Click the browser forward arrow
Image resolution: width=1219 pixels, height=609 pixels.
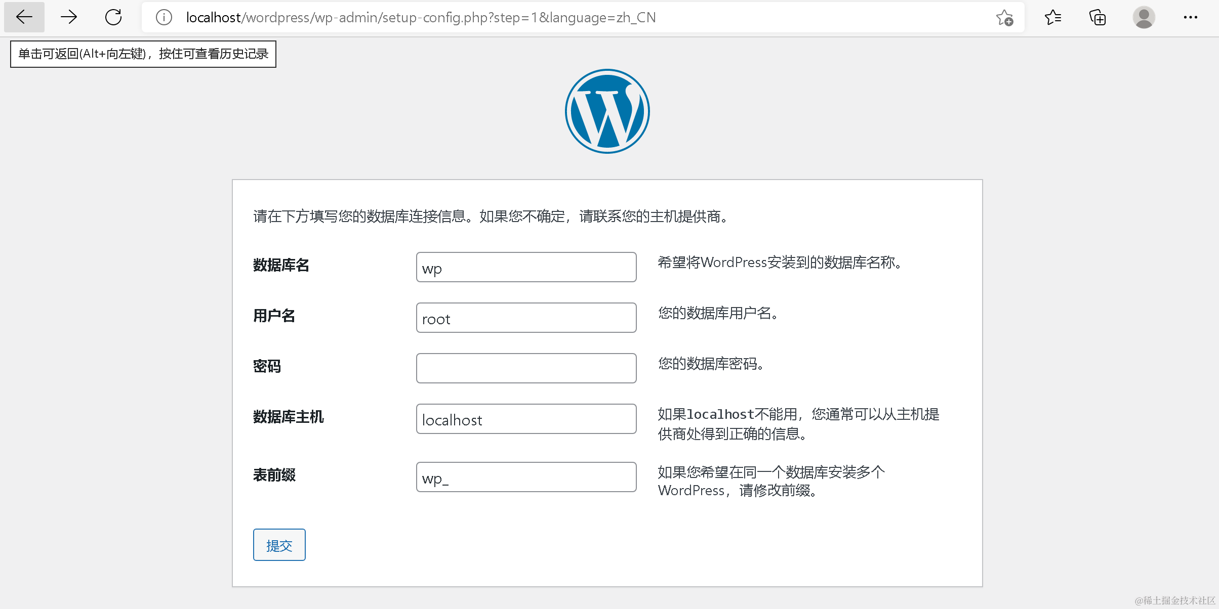tap(68, 17)
